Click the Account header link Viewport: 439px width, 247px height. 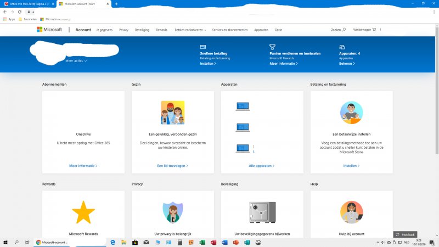[x=83, y=30]
